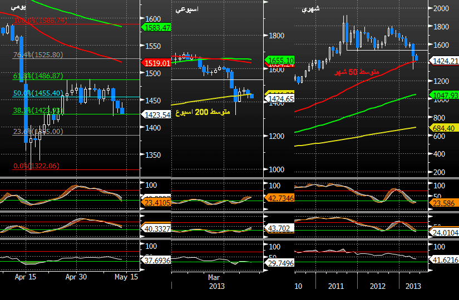Click the green 1047.93 price tag
The image size is (459, 300).
(x=445, y=95)
